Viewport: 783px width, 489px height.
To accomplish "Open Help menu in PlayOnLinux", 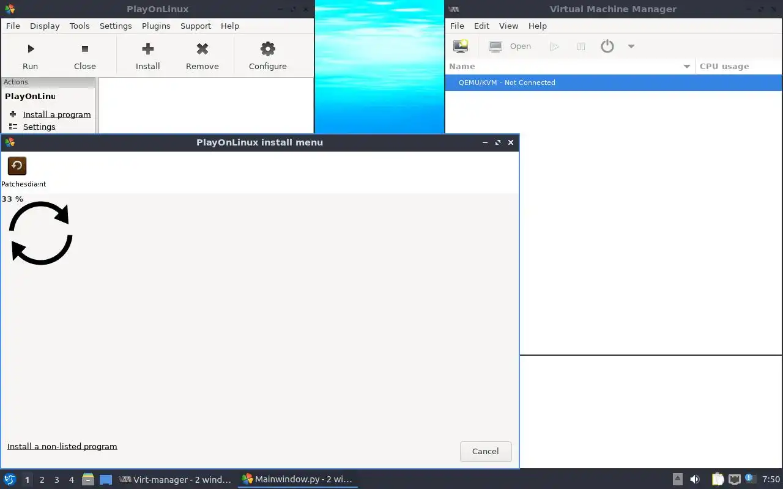I will pyautogui.click(x=230, y=26).
